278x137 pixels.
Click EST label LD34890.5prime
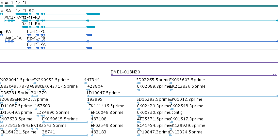53,113
